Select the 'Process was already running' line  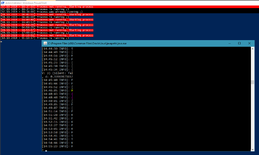click(41, 12)
